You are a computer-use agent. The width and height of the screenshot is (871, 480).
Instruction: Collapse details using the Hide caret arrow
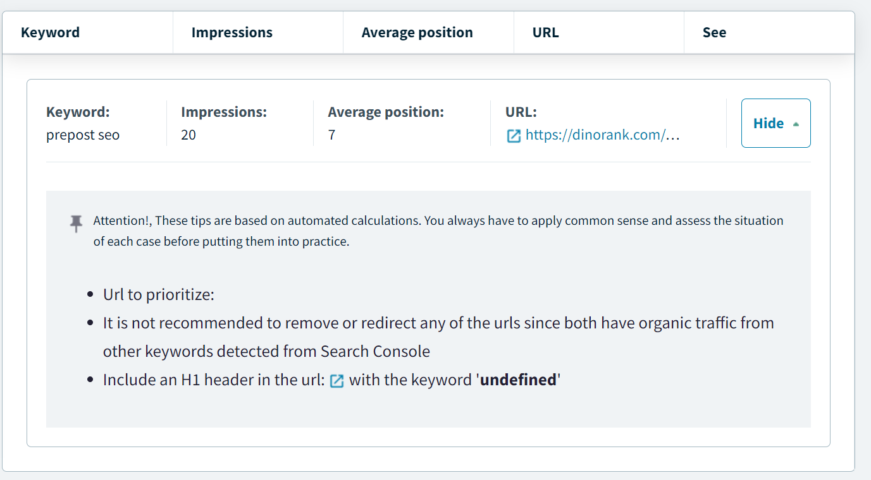click(x=796, y=124)
